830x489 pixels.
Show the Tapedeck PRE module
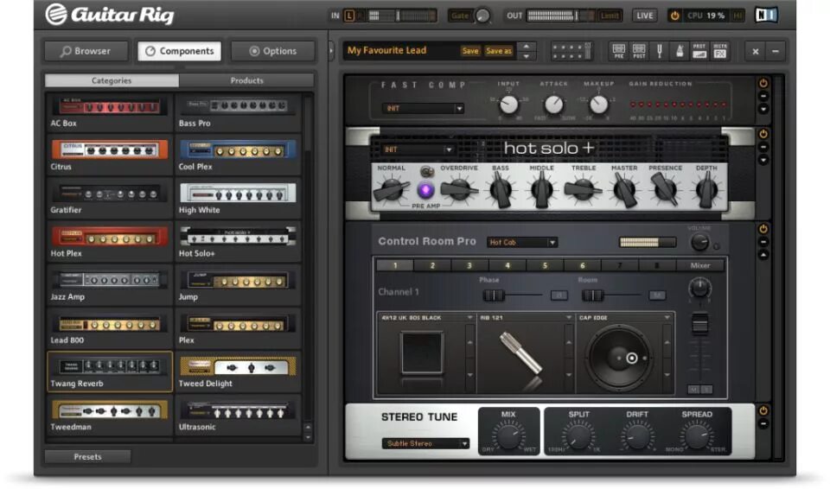619,51
